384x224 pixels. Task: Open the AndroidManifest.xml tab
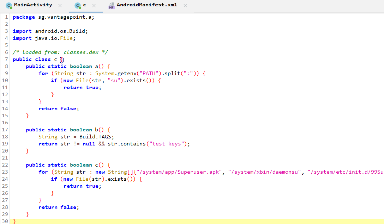(147, 5)
